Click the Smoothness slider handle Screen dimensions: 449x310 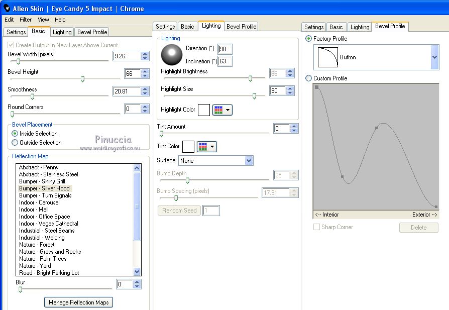click(x=32, y=97)
